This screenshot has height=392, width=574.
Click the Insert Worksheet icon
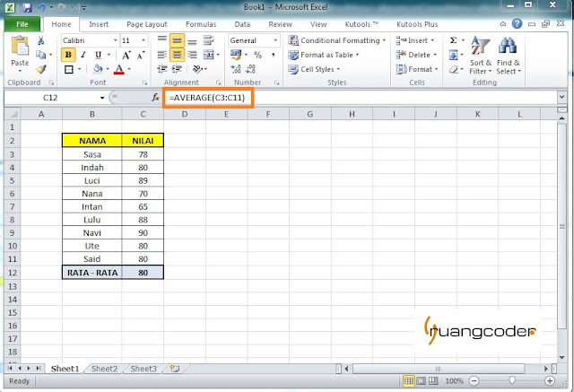175,369
